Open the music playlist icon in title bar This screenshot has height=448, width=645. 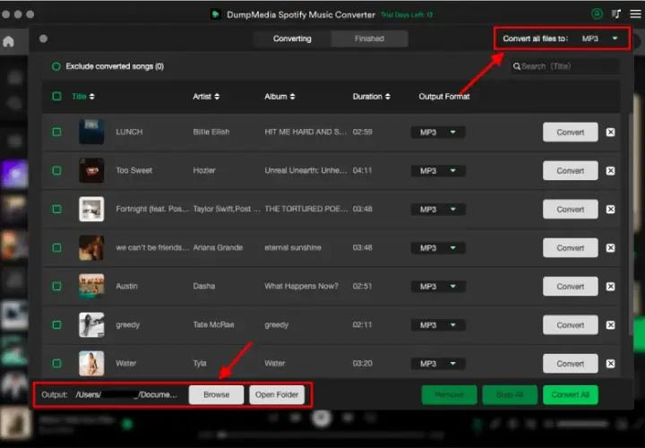point(615,14)
